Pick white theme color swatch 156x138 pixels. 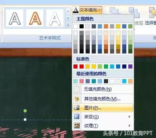[76, 27]
